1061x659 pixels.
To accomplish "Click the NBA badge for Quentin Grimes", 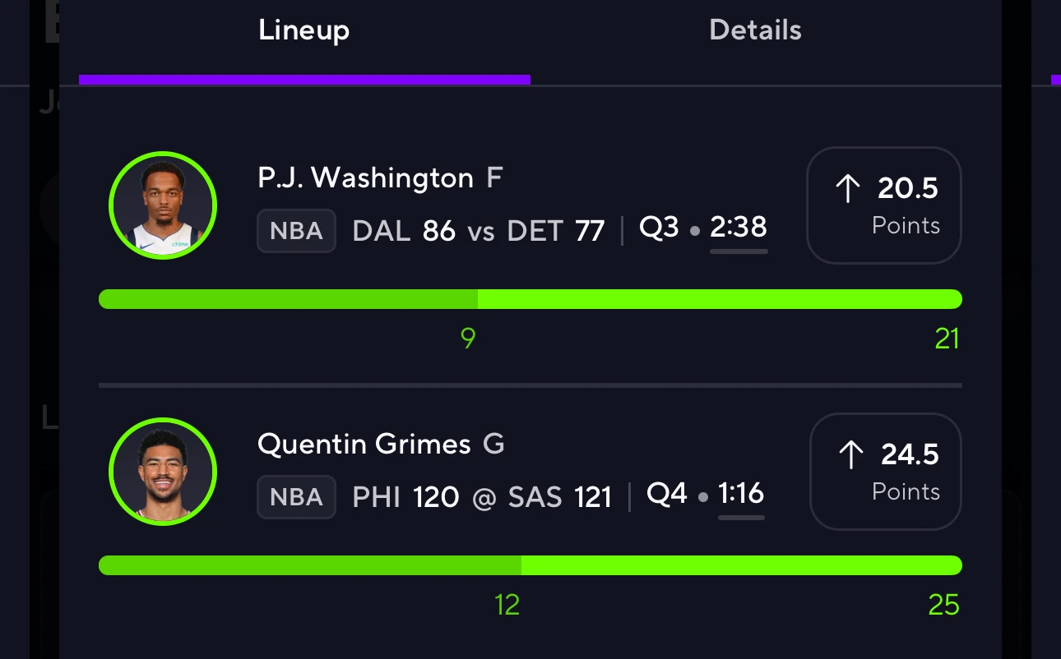I will (x=296, y=497).
